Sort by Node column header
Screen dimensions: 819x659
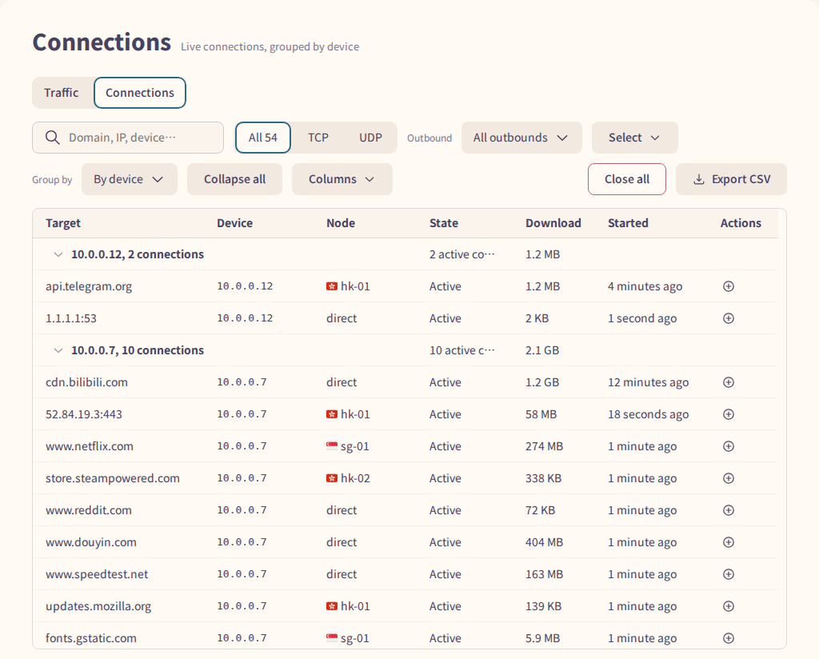341,223
